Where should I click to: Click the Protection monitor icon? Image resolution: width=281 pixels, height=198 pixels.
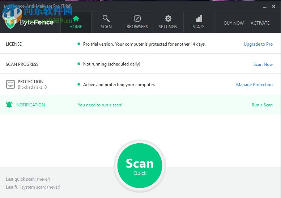tap(10, 84)
